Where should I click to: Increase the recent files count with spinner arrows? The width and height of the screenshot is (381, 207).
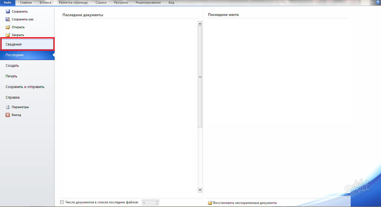(157, 201)
